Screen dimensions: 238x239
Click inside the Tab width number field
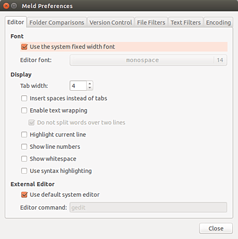click(x=78, y=86)
